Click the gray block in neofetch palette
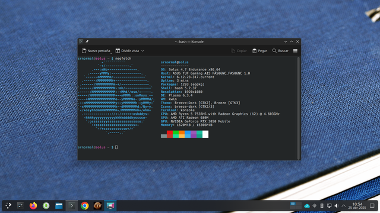This screenshot has width=380, height=213. point(164,136)
